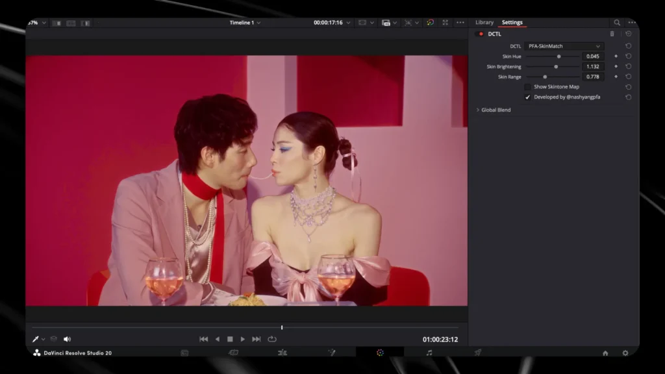Open effects panel options menu
665x374 pixels.
click(x=632, y=23)
